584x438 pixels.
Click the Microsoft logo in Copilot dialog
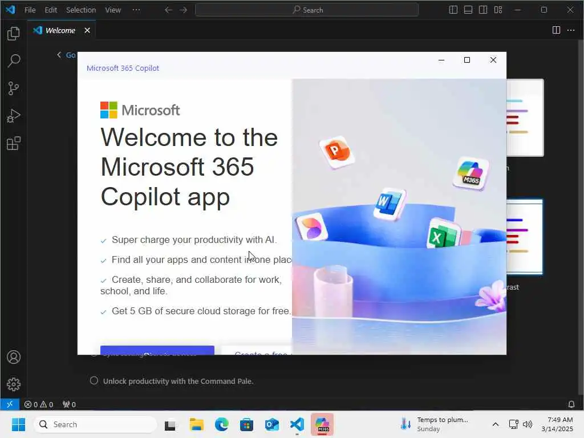point(140,110)
